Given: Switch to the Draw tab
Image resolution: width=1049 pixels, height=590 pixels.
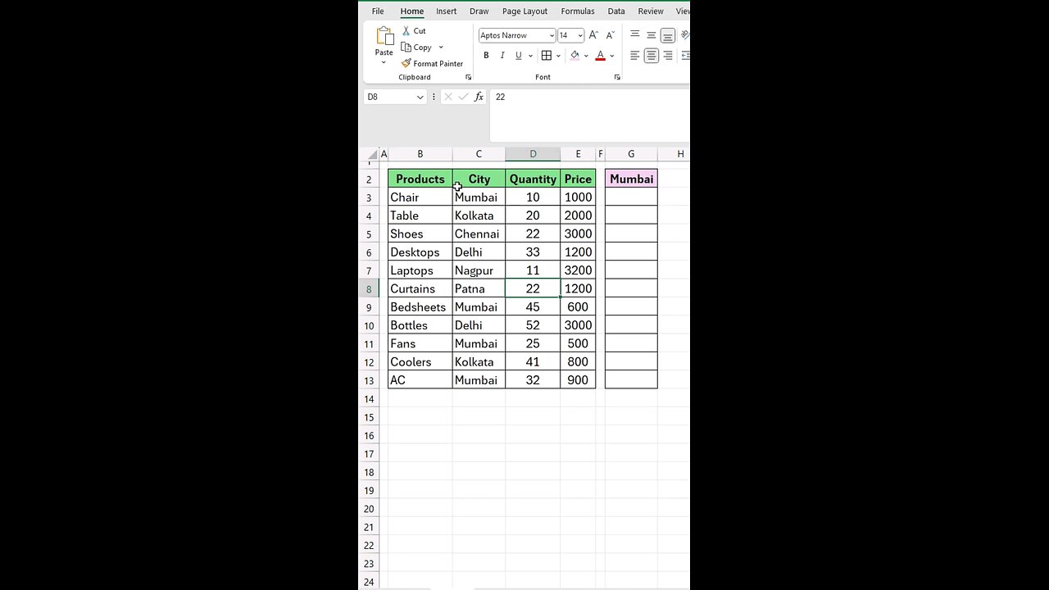Looking at the screenshot, I should coord(479,11).
